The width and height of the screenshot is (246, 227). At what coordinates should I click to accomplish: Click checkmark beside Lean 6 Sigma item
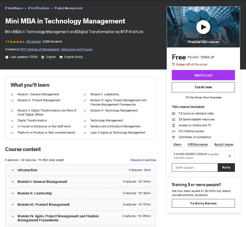(x=85, y=133)
